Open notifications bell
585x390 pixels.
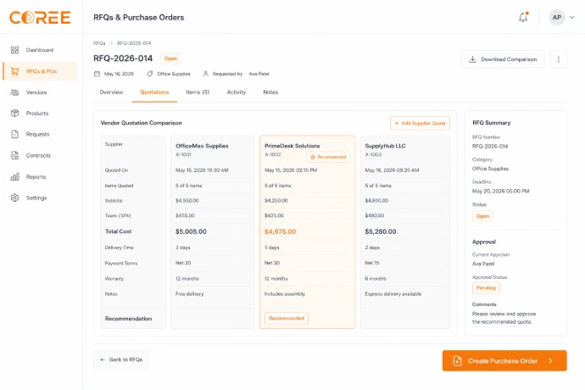pyautogui.click(x=523, y=17)
